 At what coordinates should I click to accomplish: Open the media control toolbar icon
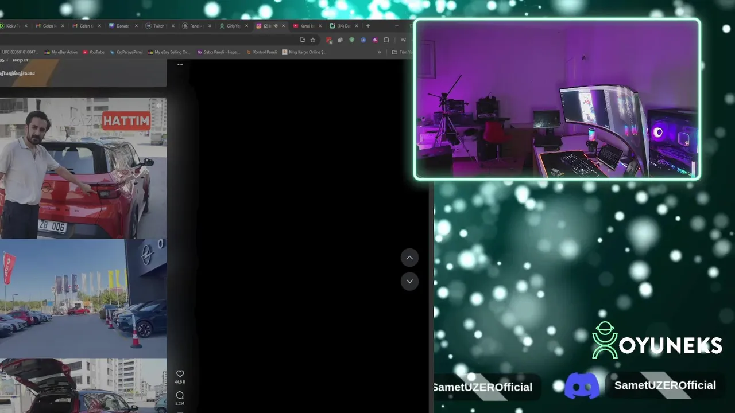pos(404,40)
